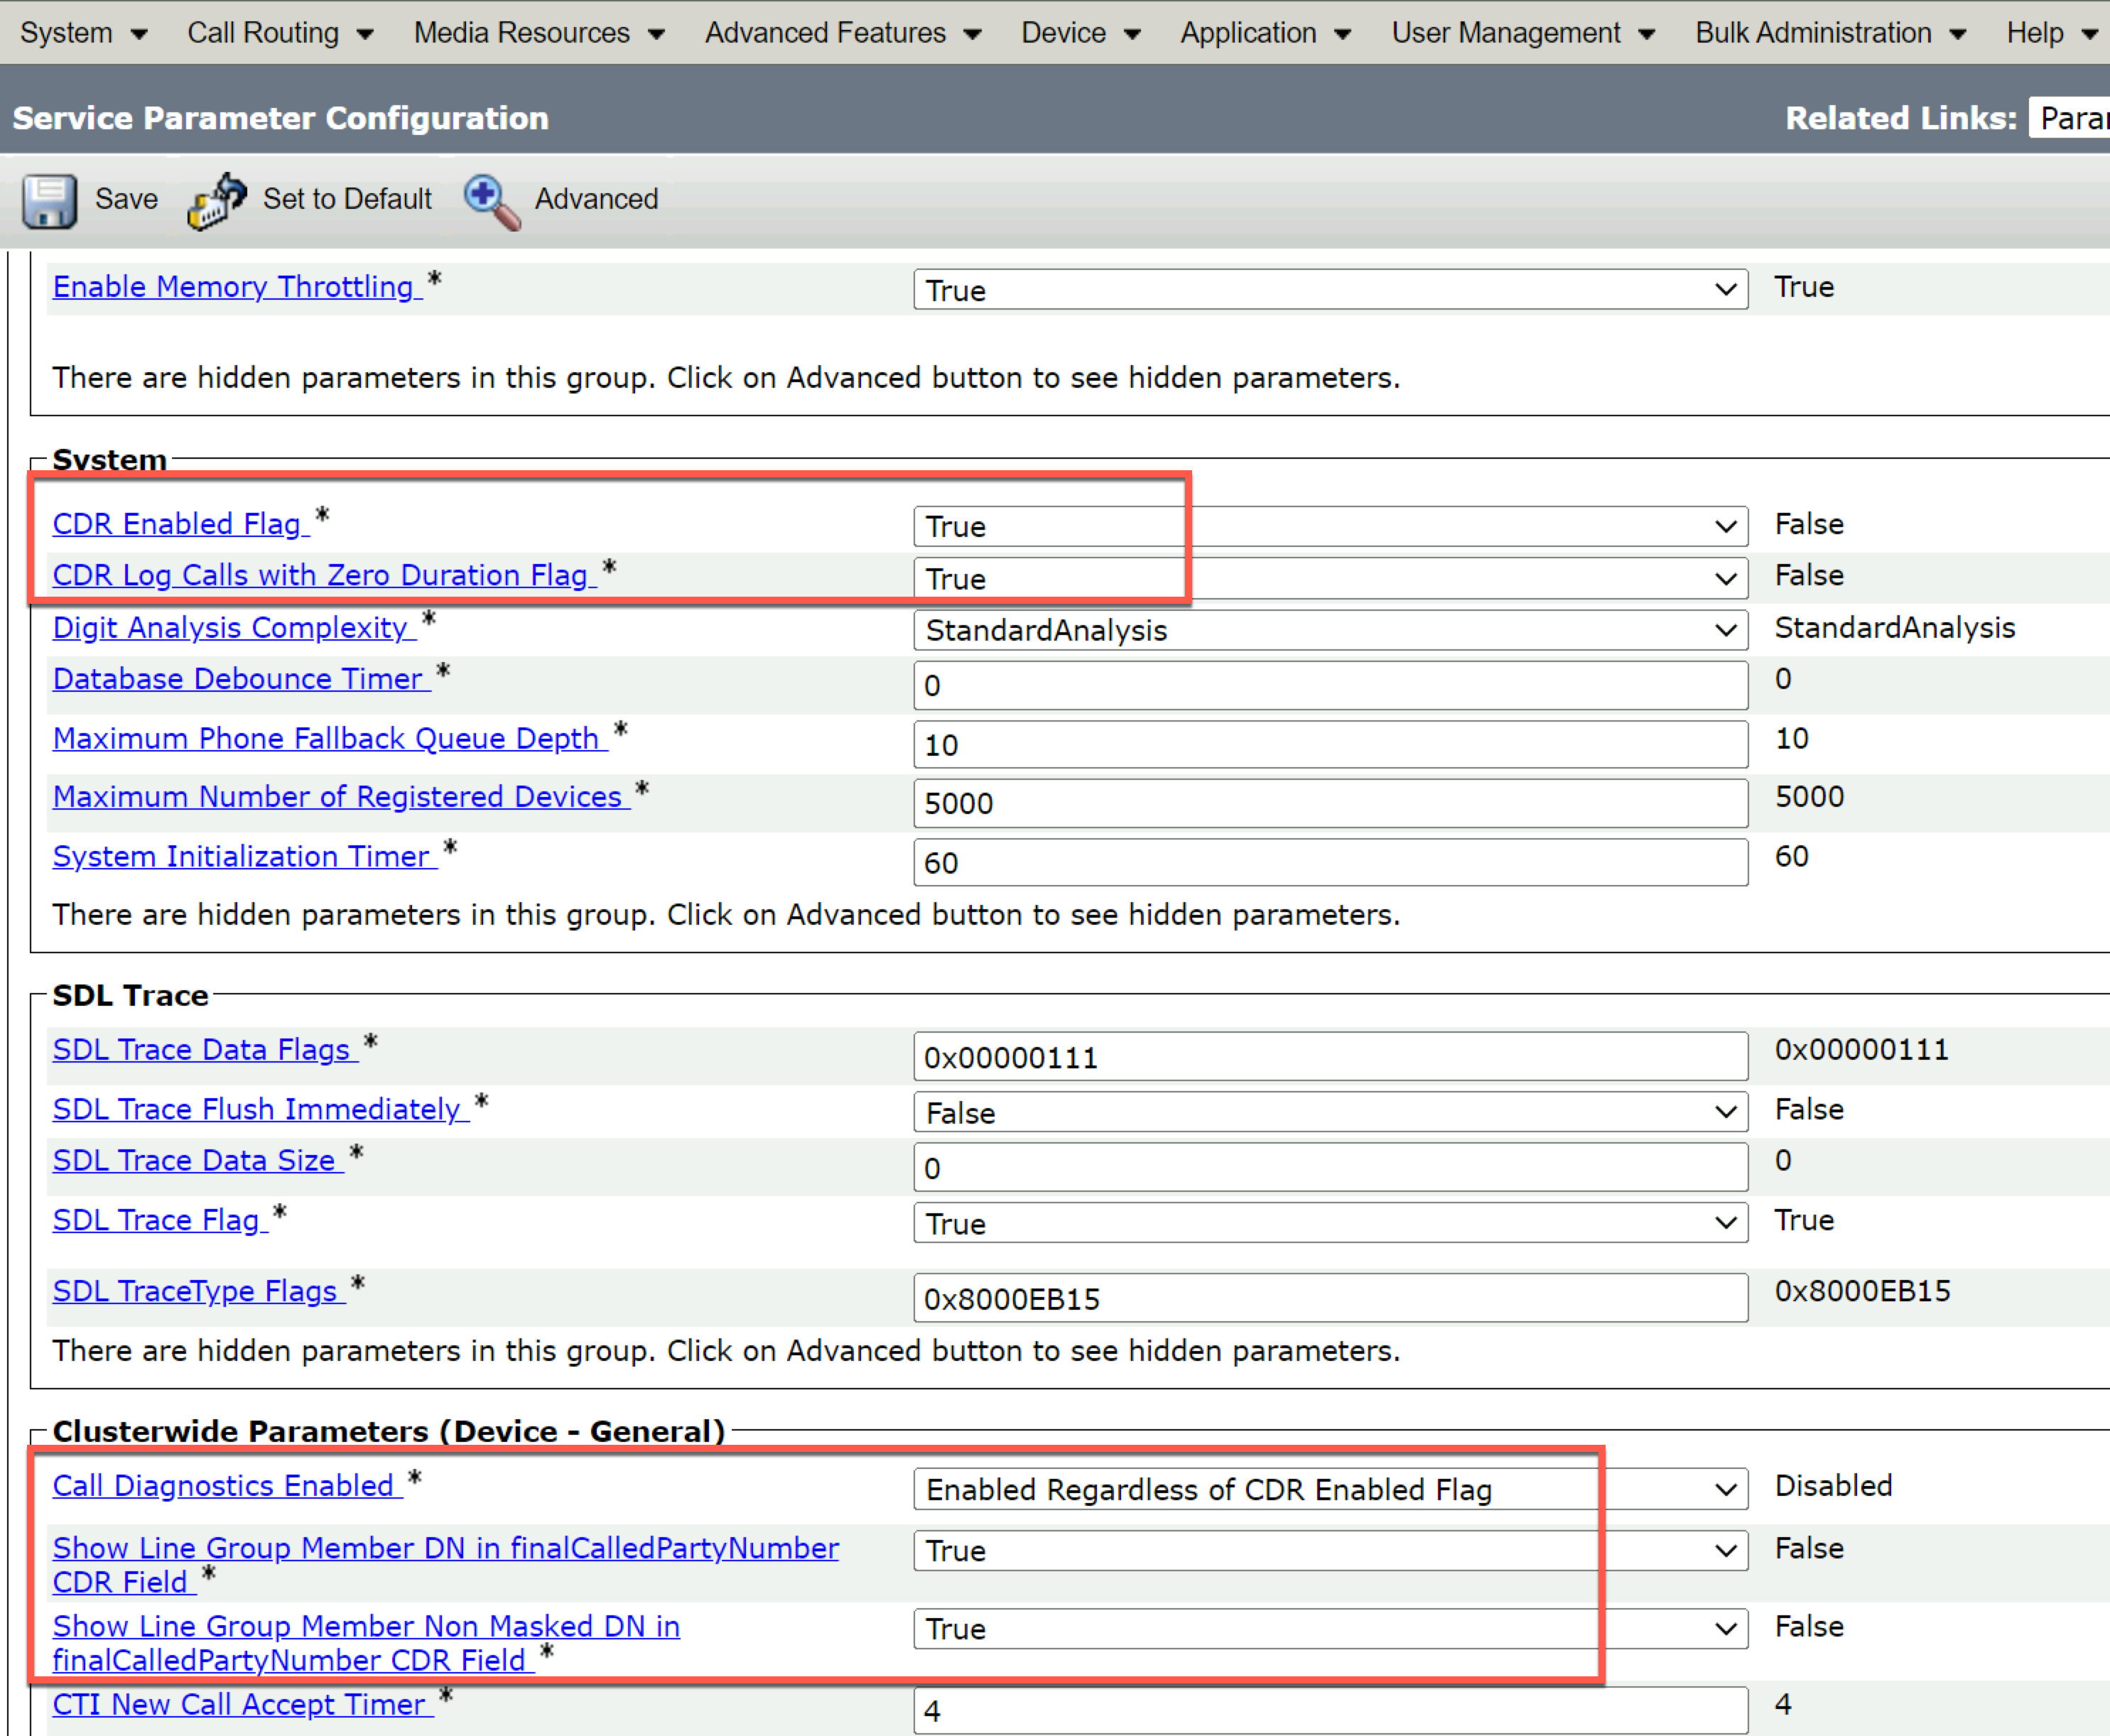Open the SDL Trace Flag dropdown
The width and height of the screenshot is (2110, 1736).
click(1330, 1223)
